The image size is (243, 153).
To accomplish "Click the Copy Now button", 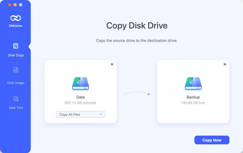I will (x=212, y=140).
